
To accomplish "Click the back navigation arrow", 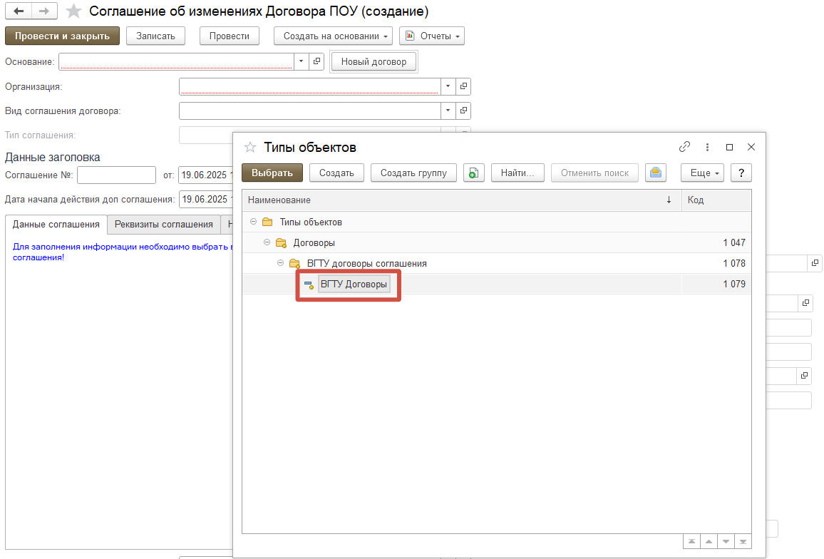I will pyautogui.click(x=19, y=11).
